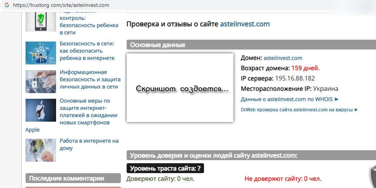Screen dimensions: 376x188
Task: Click the domain age value '159 дней.'
Action: 305,68
